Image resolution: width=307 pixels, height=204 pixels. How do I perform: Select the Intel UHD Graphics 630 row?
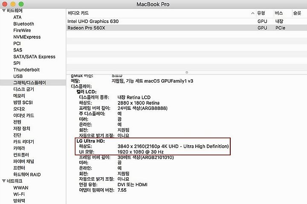point(186,21)
